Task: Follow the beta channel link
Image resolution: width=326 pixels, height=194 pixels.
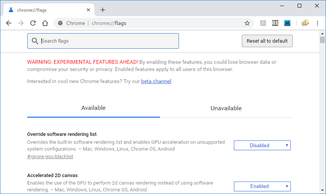Action: click(156, 81)
